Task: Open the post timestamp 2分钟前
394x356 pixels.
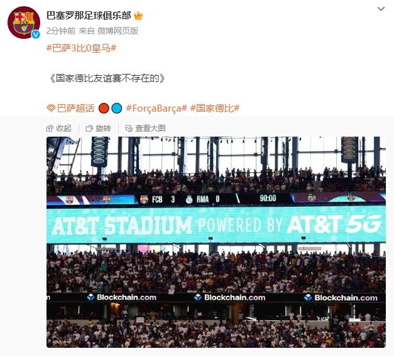Action: [x=61, y=31]
